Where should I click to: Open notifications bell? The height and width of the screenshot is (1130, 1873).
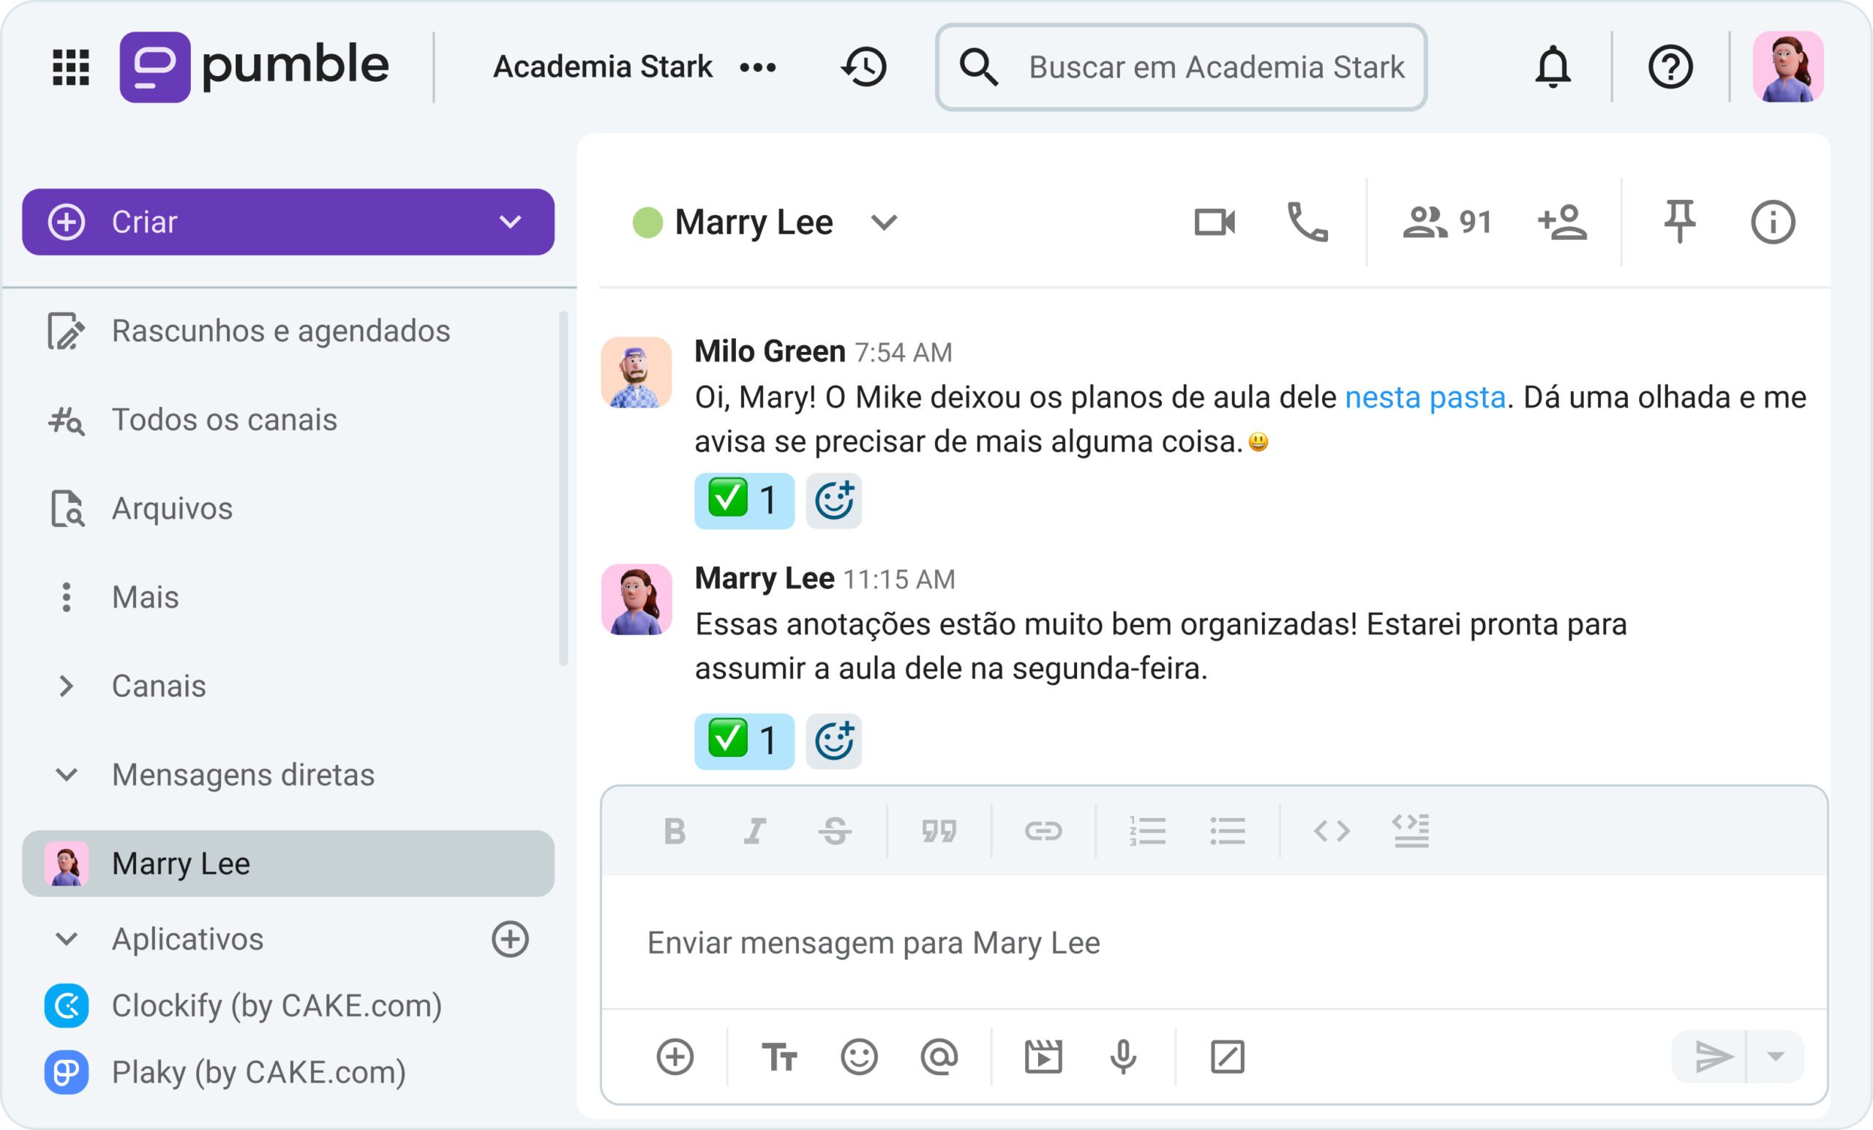pyautogui.click(x=1553, y=67)
